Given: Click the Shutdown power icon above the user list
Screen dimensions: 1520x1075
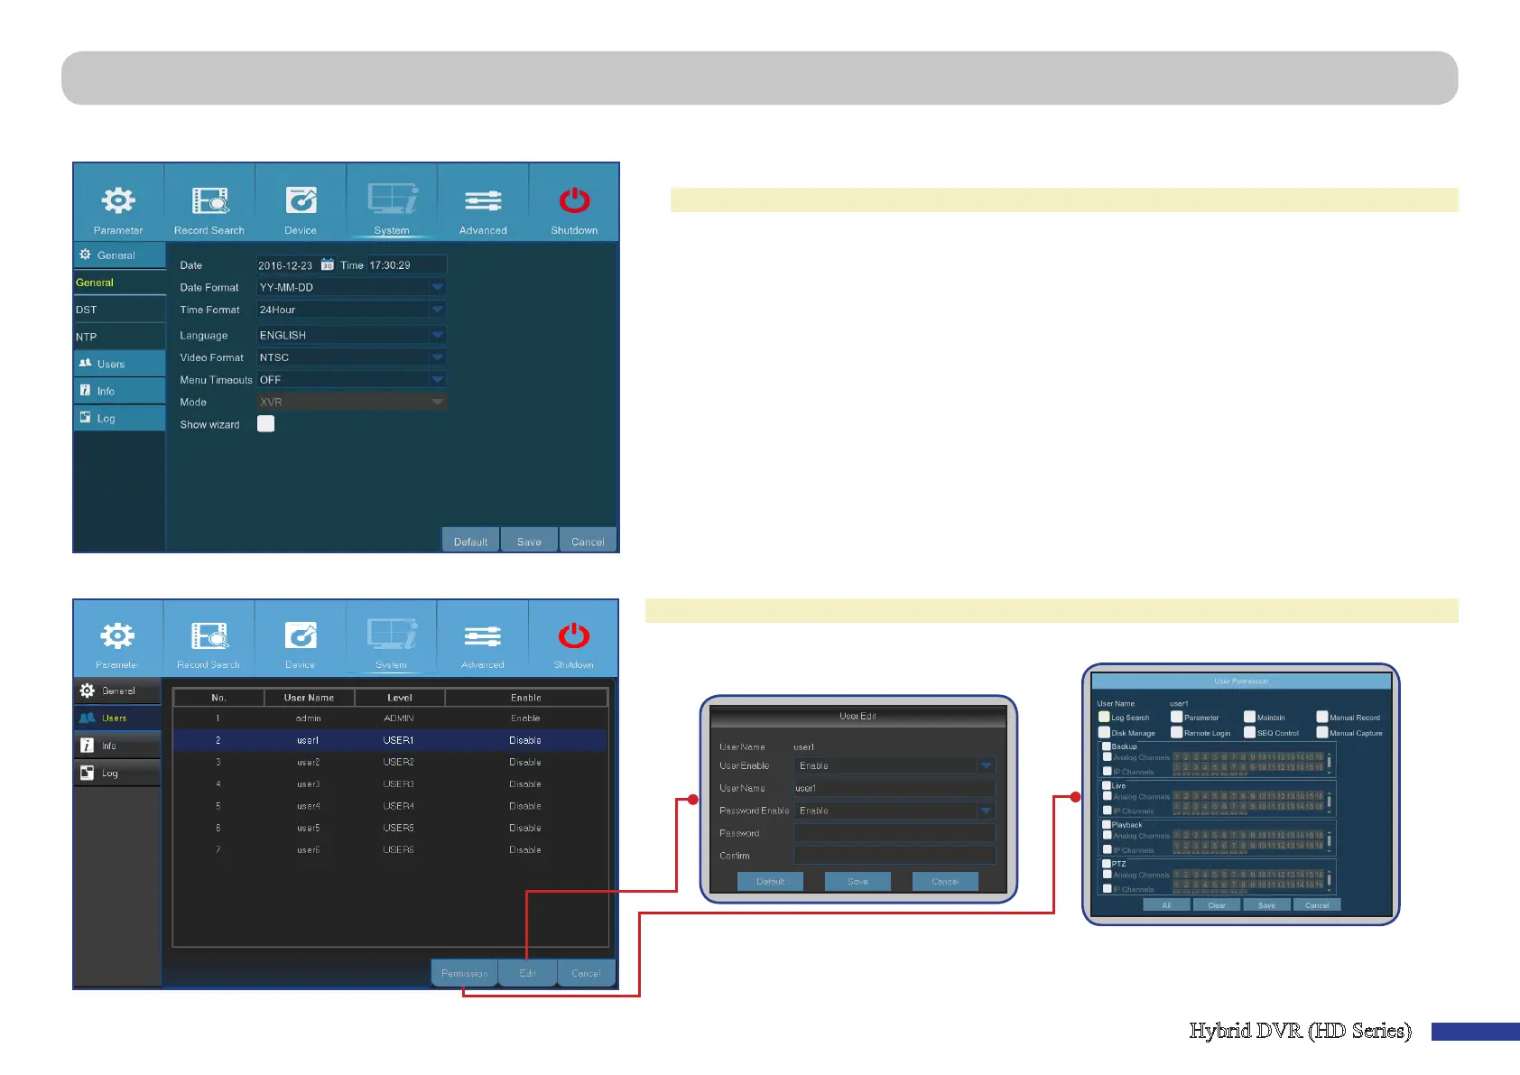Looking at the screenshot, I should [574, 635].
